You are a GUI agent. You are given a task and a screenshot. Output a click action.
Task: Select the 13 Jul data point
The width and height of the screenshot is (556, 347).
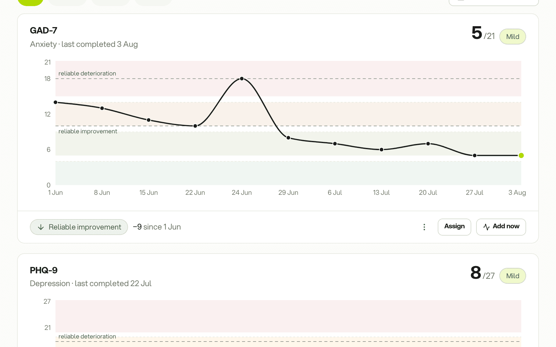381,149
